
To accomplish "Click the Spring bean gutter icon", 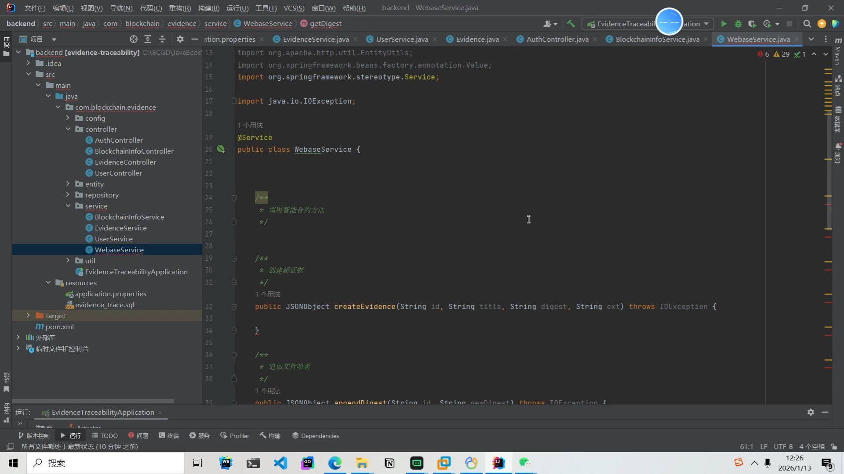I will click(x=221, y=149).
